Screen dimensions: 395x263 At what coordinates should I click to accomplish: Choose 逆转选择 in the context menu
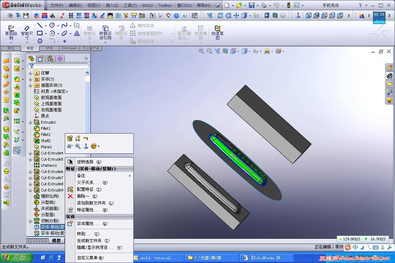(99, 162)
